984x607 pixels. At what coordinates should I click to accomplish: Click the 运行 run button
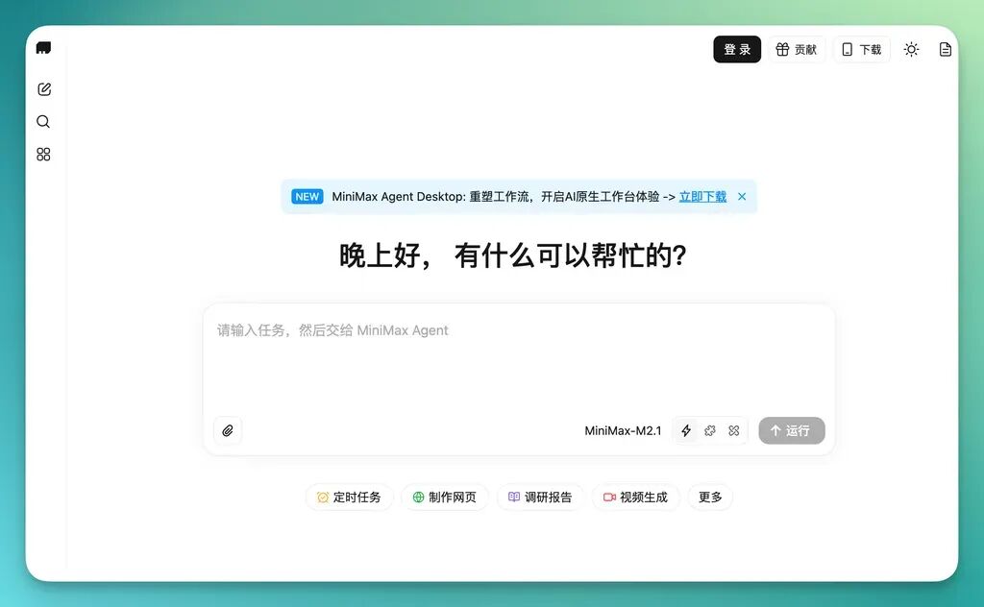(792, 431)
